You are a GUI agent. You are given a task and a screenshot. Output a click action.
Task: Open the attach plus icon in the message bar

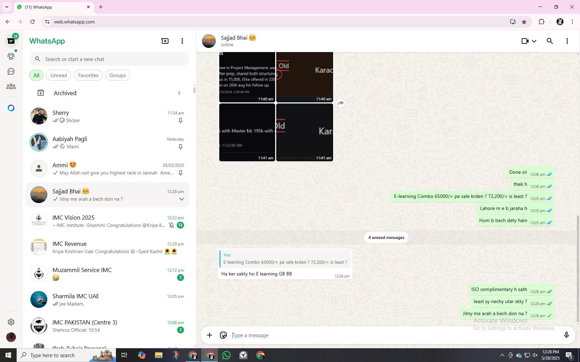click(210, 335)
